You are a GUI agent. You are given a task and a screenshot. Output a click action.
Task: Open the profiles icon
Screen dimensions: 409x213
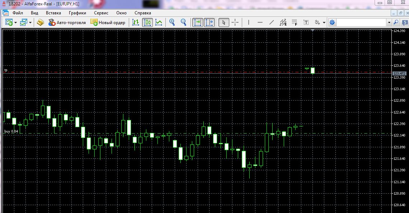click(24, 22)
